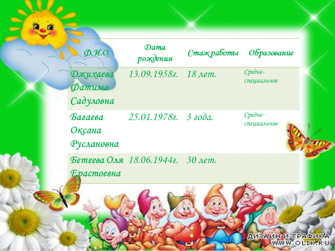Select the Ф.И.О. column header
The width and height of the screenshot is (335, 251).
(97, 53)
